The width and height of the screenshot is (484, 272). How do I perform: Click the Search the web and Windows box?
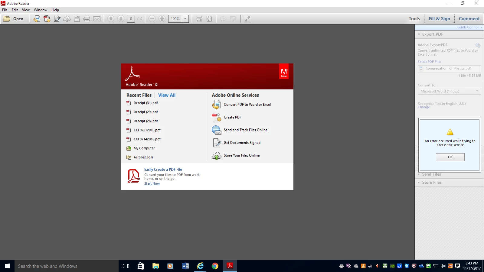pyautogui.click(x=67, y=266)
